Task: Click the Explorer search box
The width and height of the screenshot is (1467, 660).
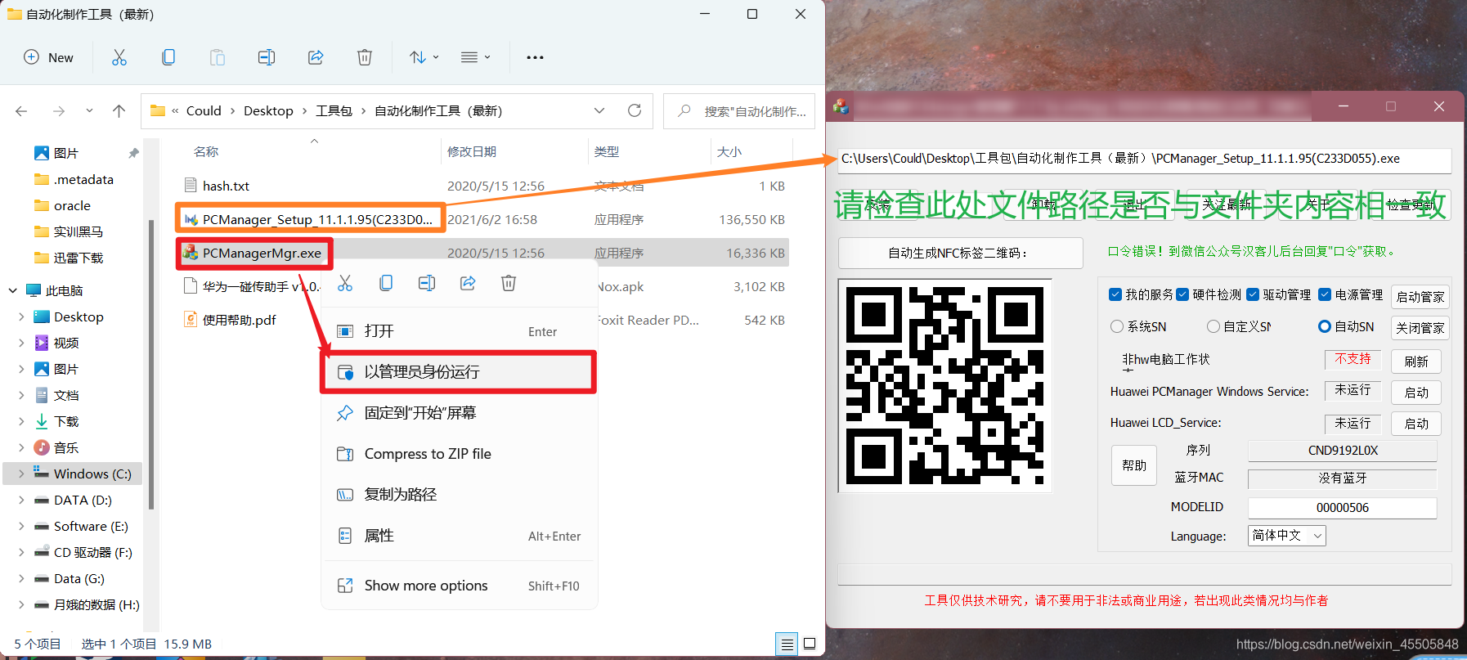Action: 739,111
